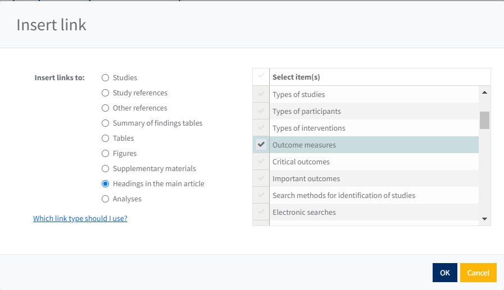Uncheck the Outcome measures checkmark

click(261, 145)
